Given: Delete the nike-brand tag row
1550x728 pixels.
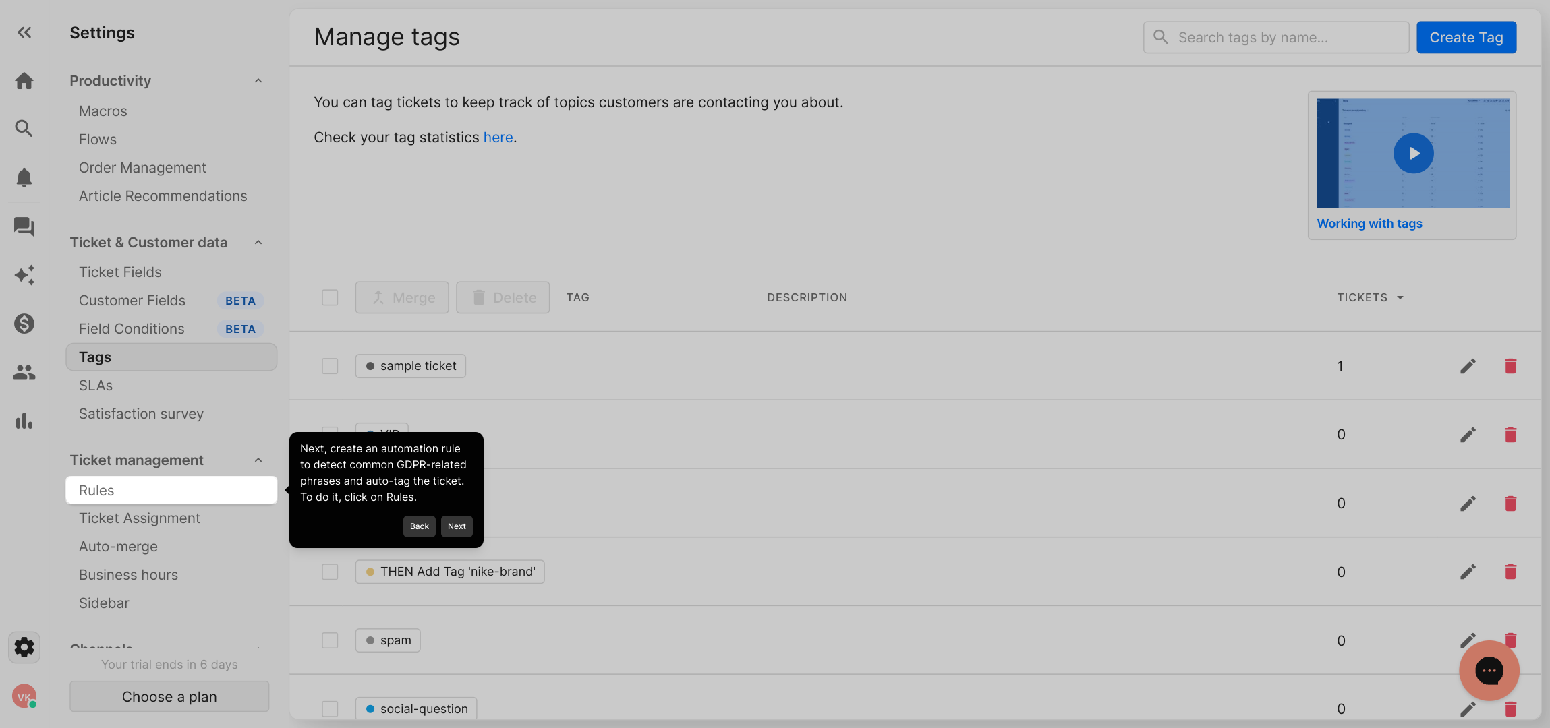Looking at the screenshot, I should pos(1510,572).
